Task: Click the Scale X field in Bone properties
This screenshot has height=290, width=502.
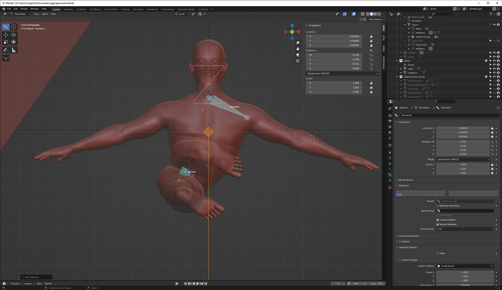Action: 463,165
